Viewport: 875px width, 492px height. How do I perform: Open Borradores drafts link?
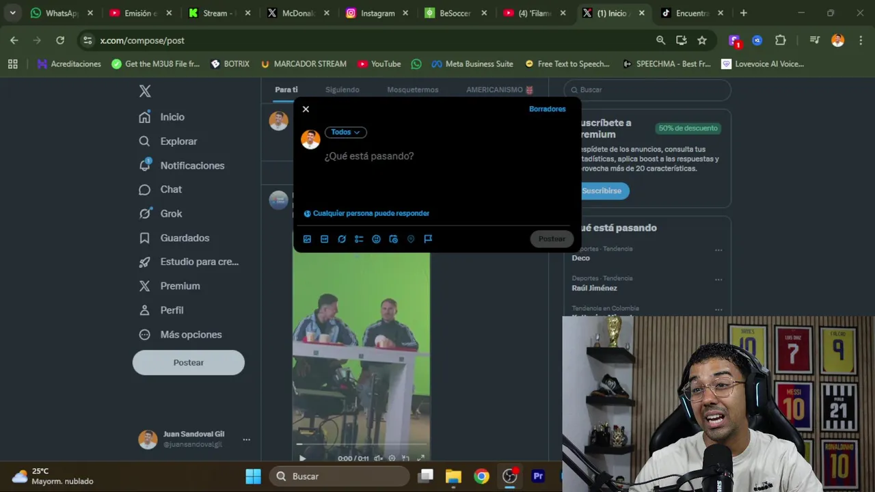coord(547,109)
